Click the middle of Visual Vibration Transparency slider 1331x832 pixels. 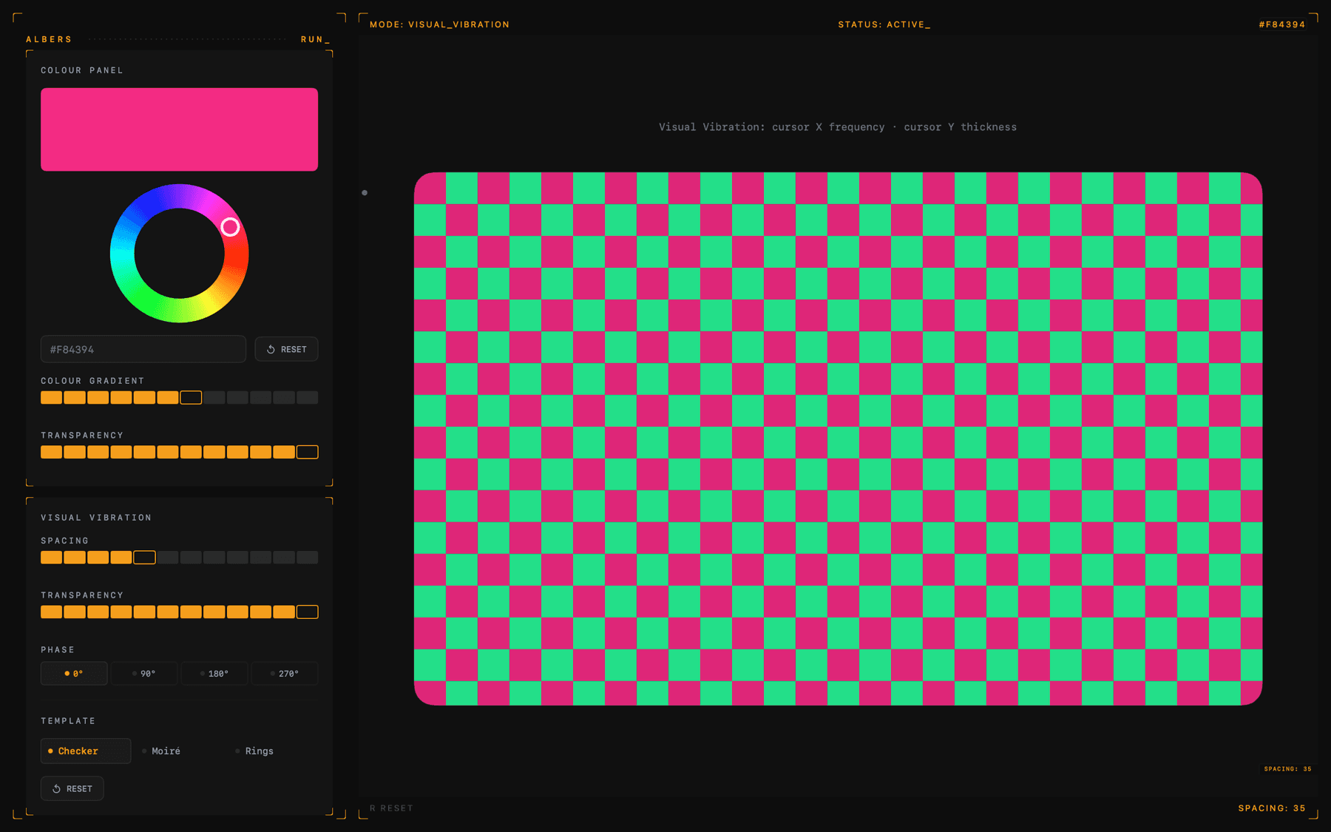(179, 612)
